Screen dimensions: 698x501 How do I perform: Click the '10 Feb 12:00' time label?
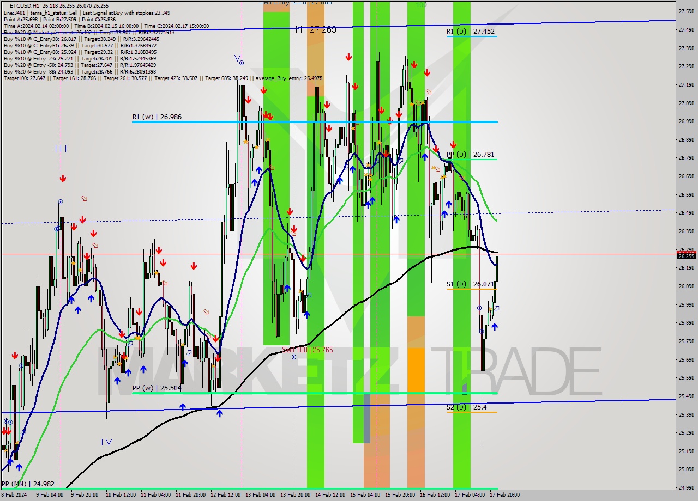pyautogui.click(x=120, y=495)
